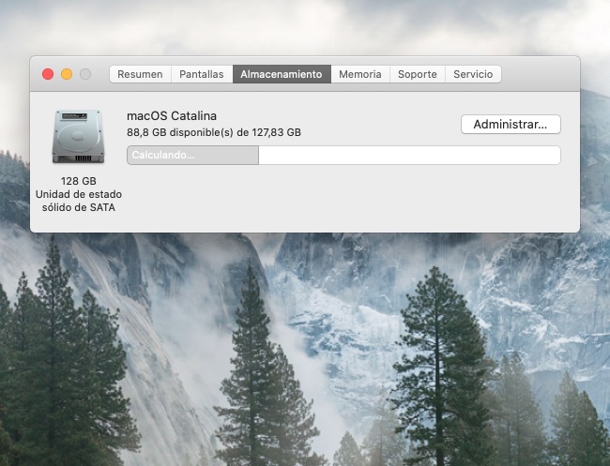Screen dimensions: 610x466
Task: Close the window with the red button
Action: point(48,74)
